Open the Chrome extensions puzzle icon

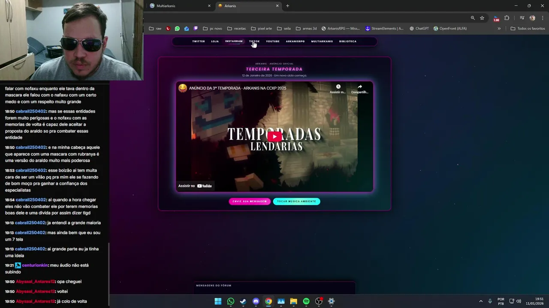point(507,18)
